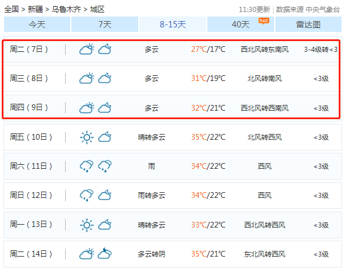The width and height of the screenshot is (345, 272).
Task: Select the 周五（10日）date label
Action: pos(31,137)
